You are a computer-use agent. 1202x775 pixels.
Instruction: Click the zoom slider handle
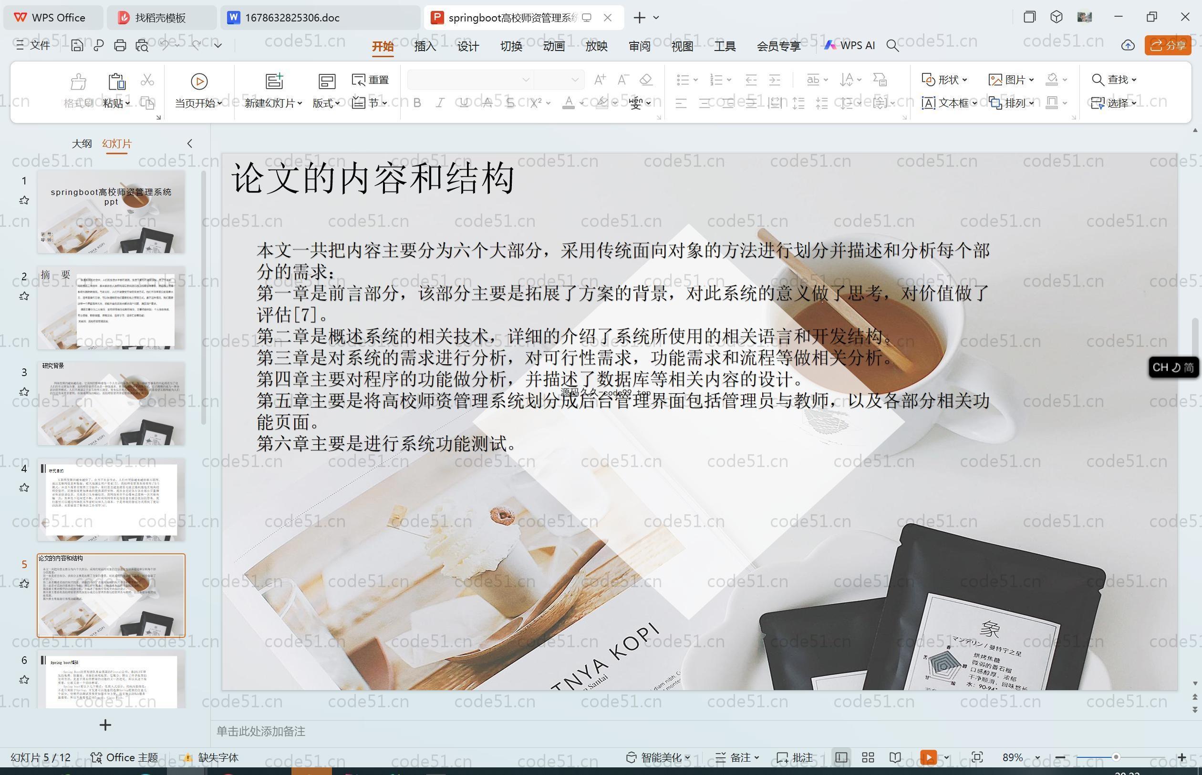[x=1116, y=757]
